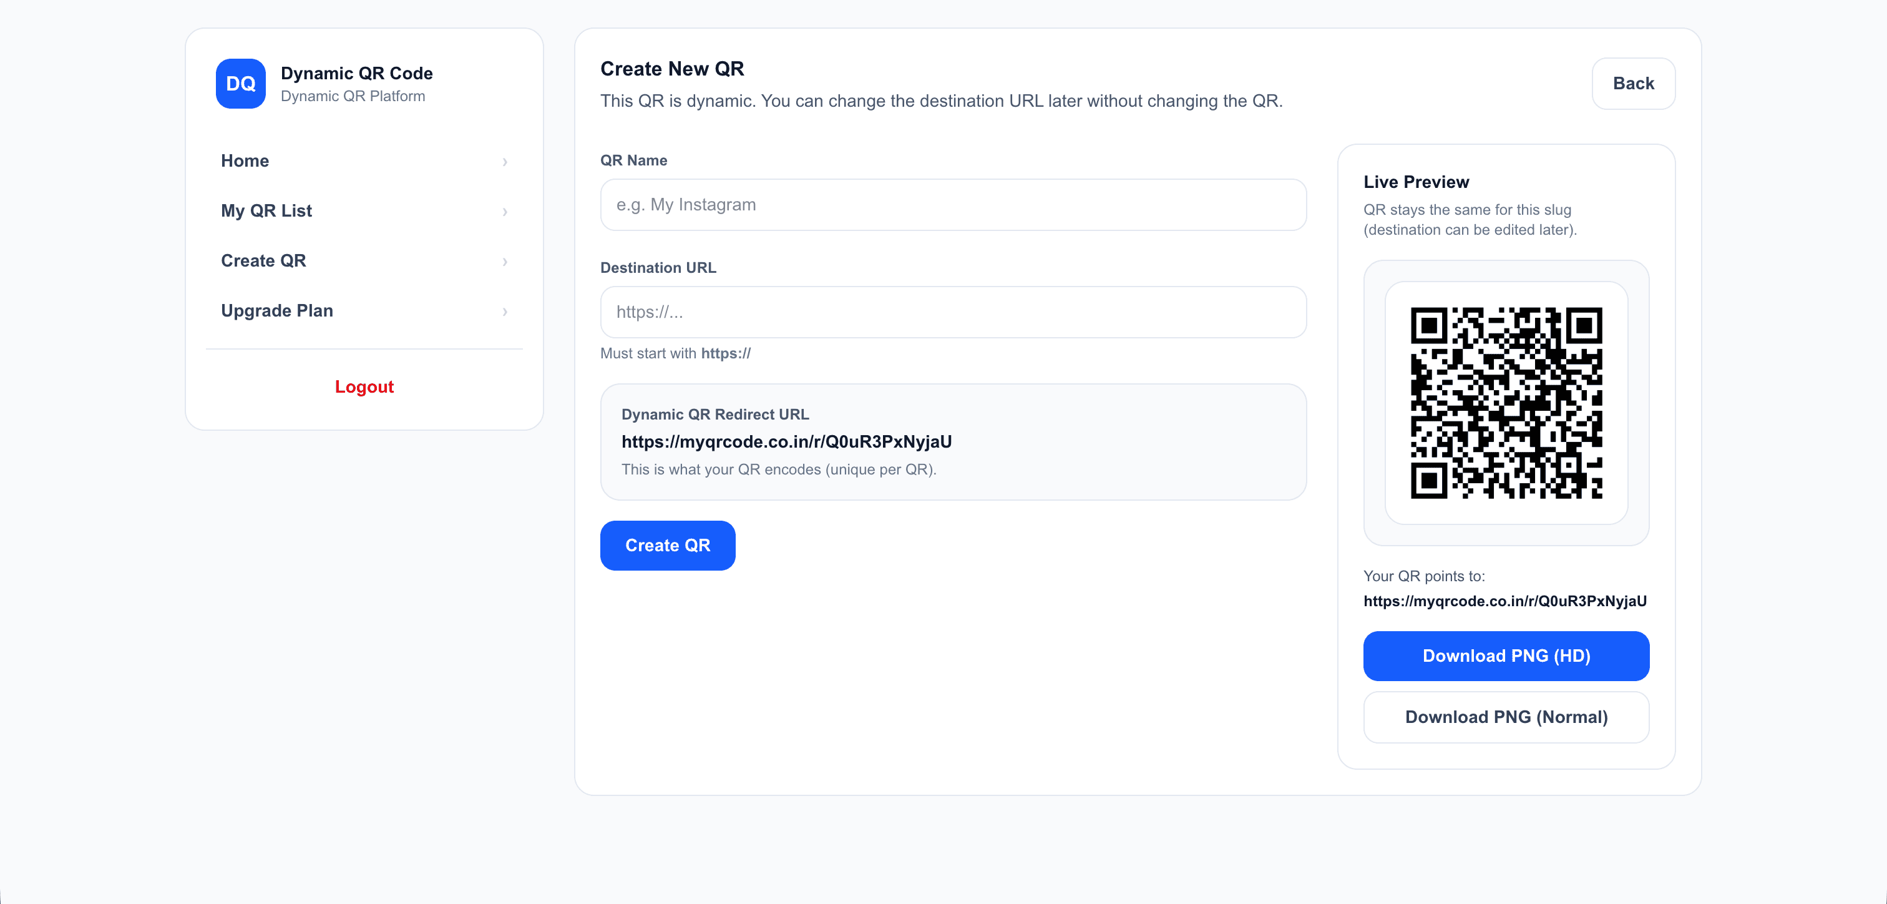The height and width of the screenshot is (904, 1887).
Task: Expand the My QR List chevron
Action: [x=505, y=212]
